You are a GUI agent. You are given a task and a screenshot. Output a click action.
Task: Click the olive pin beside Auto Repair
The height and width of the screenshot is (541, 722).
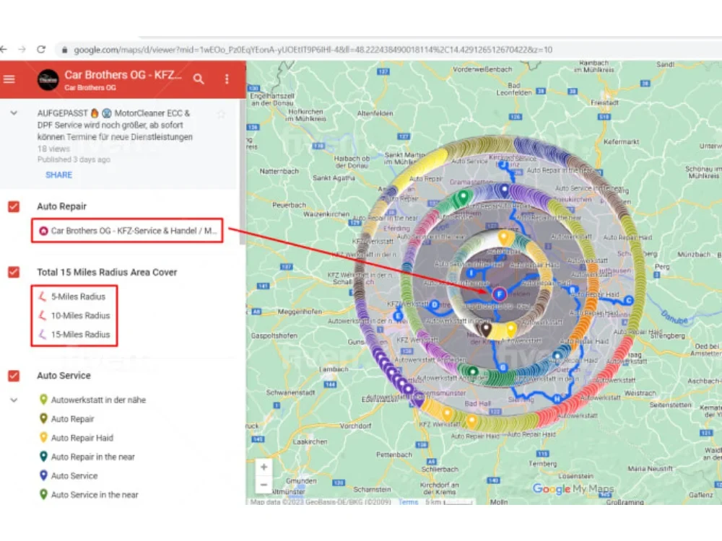point(43,418)
